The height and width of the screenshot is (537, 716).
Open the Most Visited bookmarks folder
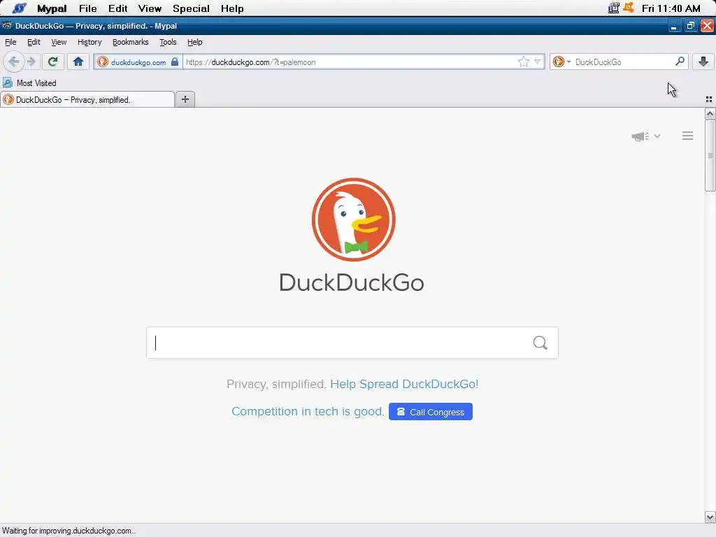click(29, 83)
